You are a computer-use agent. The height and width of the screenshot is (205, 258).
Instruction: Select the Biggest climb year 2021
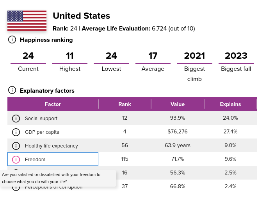194,56
